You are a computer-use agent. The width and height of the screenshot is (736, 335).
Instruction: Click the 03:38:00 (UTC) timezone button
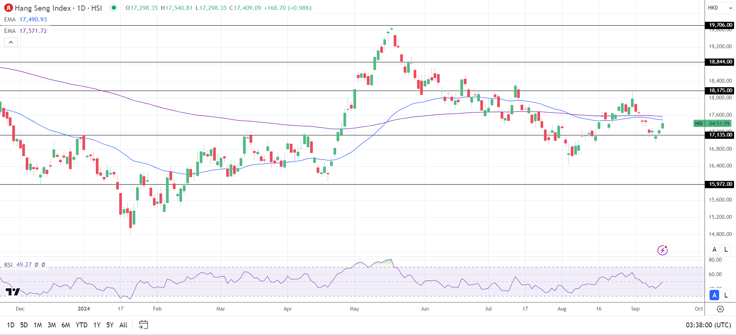[x=708, y=325]
